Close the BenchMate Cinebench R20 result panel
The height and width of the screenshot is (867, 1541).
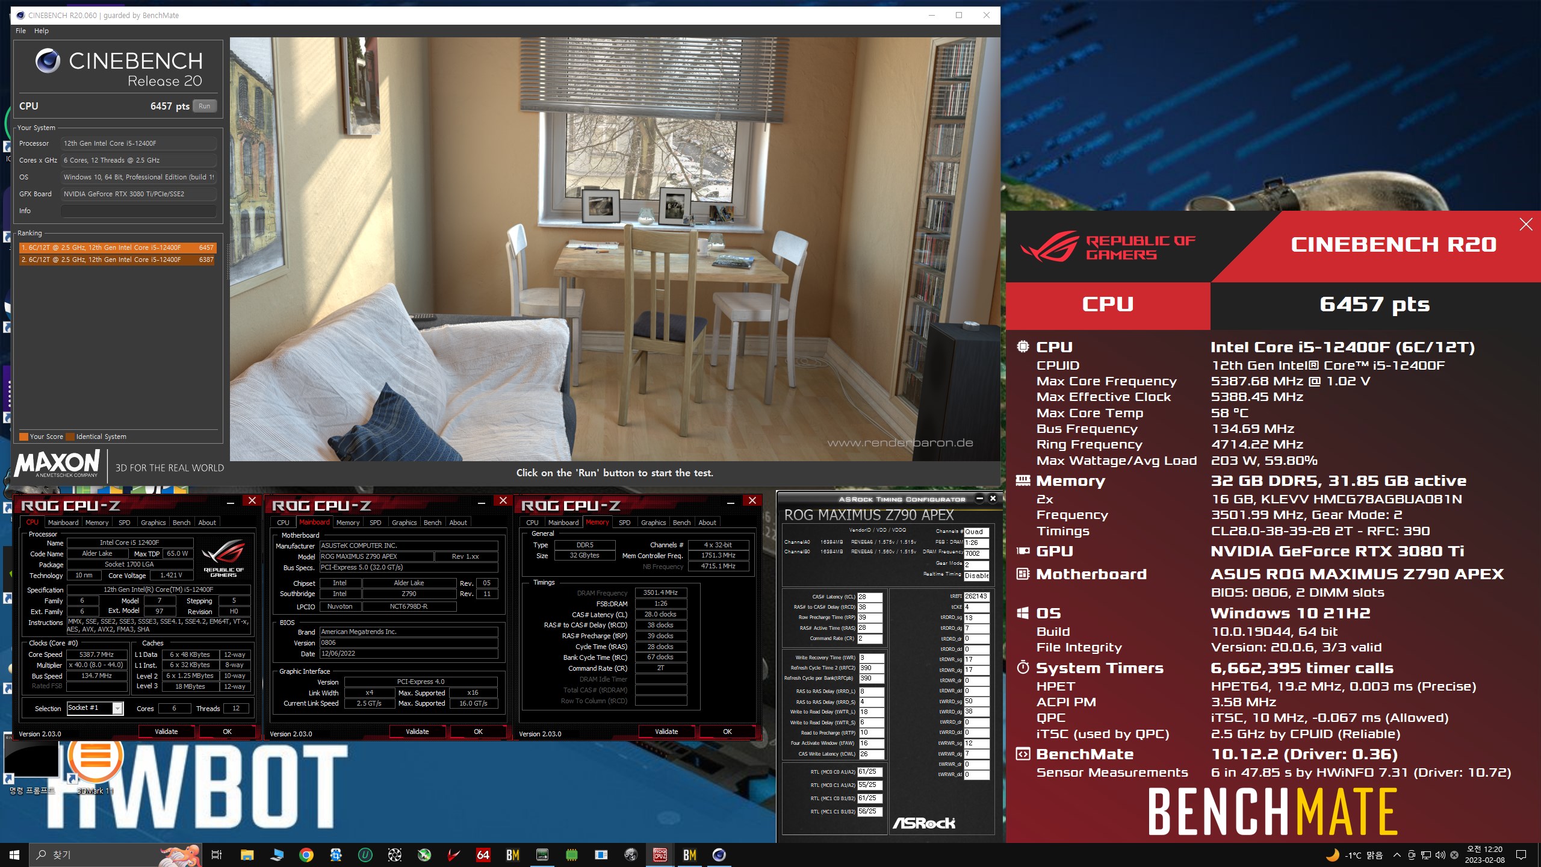click(1525, 225)
